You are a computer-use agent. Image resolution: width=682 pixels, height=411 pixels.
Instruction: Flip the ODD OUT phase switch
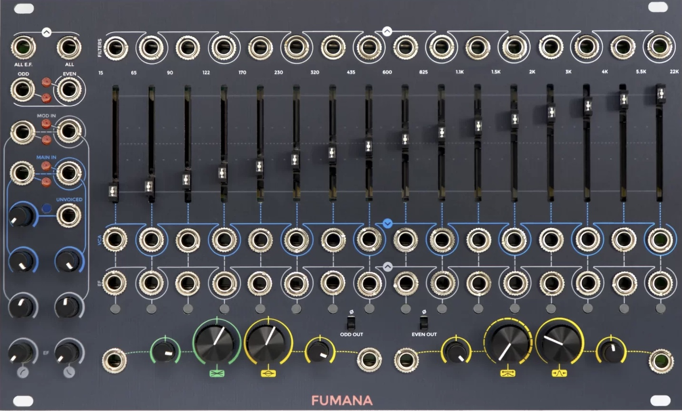click(x=351, y=322)
